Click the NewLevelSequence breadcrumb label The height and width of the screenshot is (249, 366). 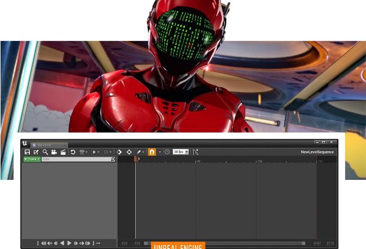click(317, 152)
